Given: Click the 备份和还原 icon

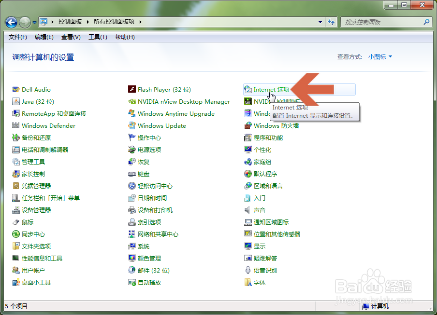Looking at the screenshot, I should pos(16,137).
